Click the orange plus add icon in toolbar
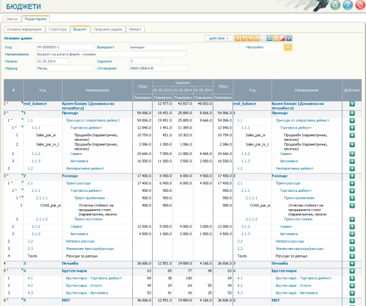The width and height of the screenshot is (366, 306). 250,38
